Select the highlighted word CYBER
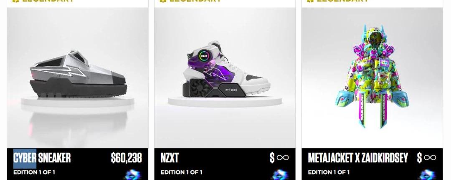 pyautogui.click(x=25, y=158)
